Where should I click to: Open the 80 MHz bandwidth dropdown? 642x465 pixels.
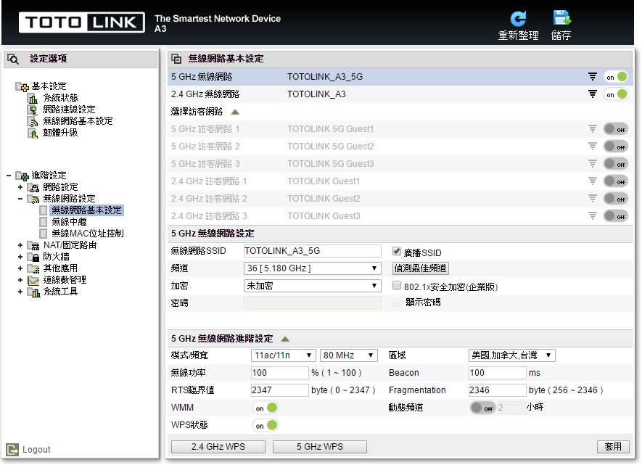[x=348, y=355]
